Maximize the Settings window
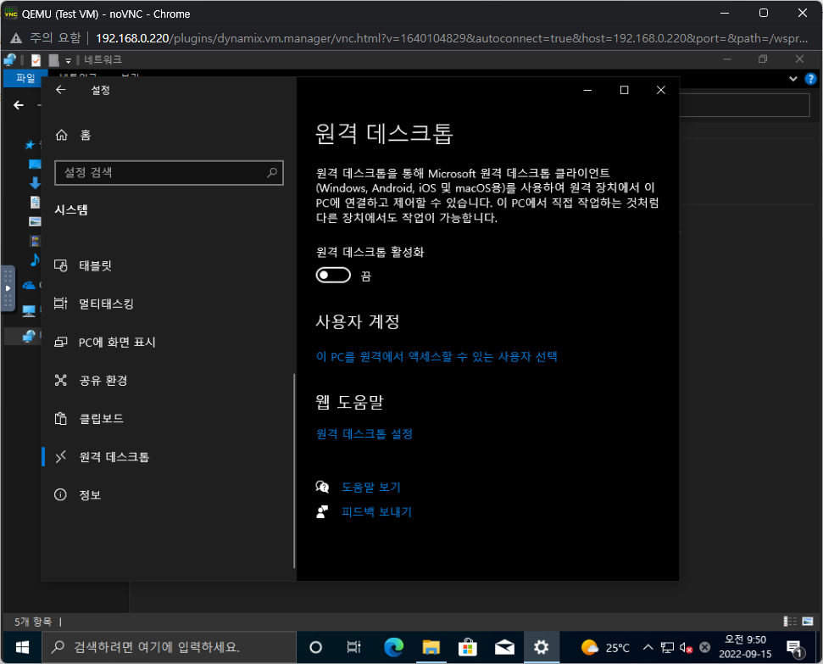The width and height of the screenshot is (823, 664). [624, 91]
